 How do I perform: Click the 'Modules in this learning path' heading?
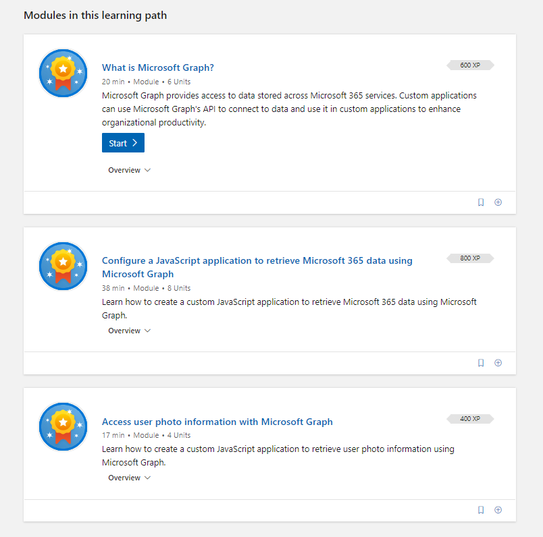tap(95, 16)
